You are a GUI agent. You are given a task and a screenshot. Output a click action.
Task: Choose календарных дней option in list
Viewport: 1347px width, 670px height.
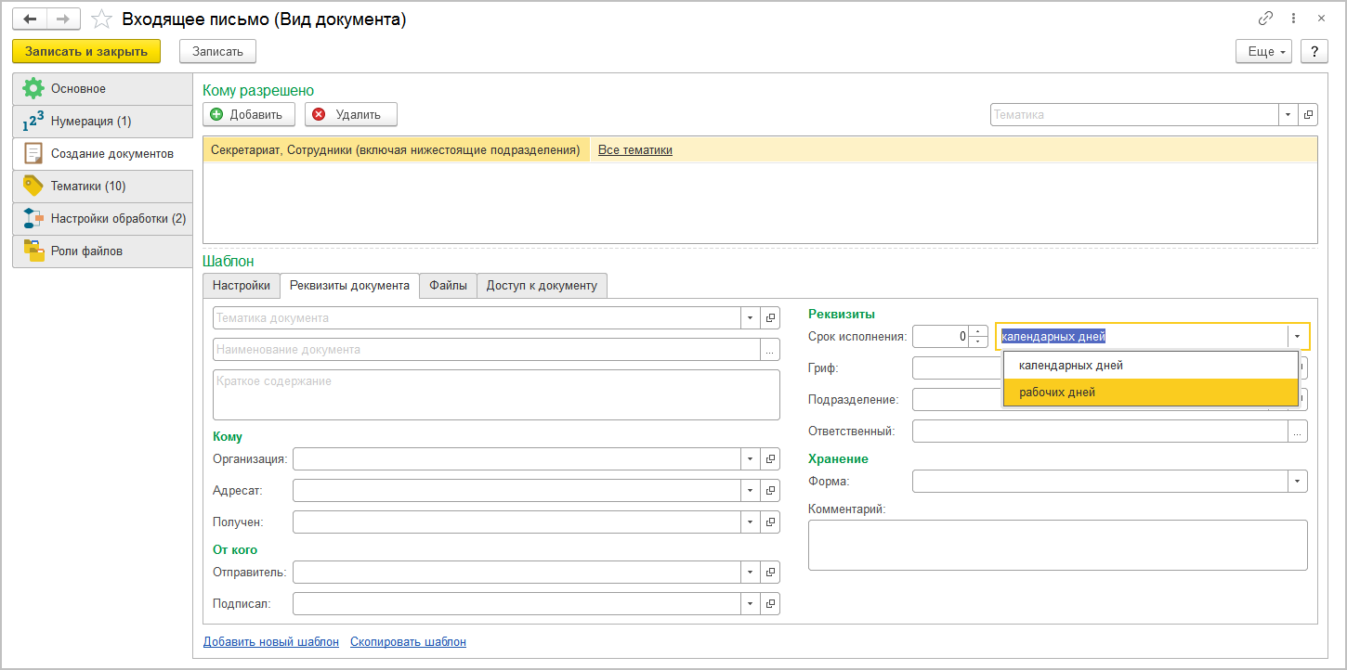[x=1071, y=366]
